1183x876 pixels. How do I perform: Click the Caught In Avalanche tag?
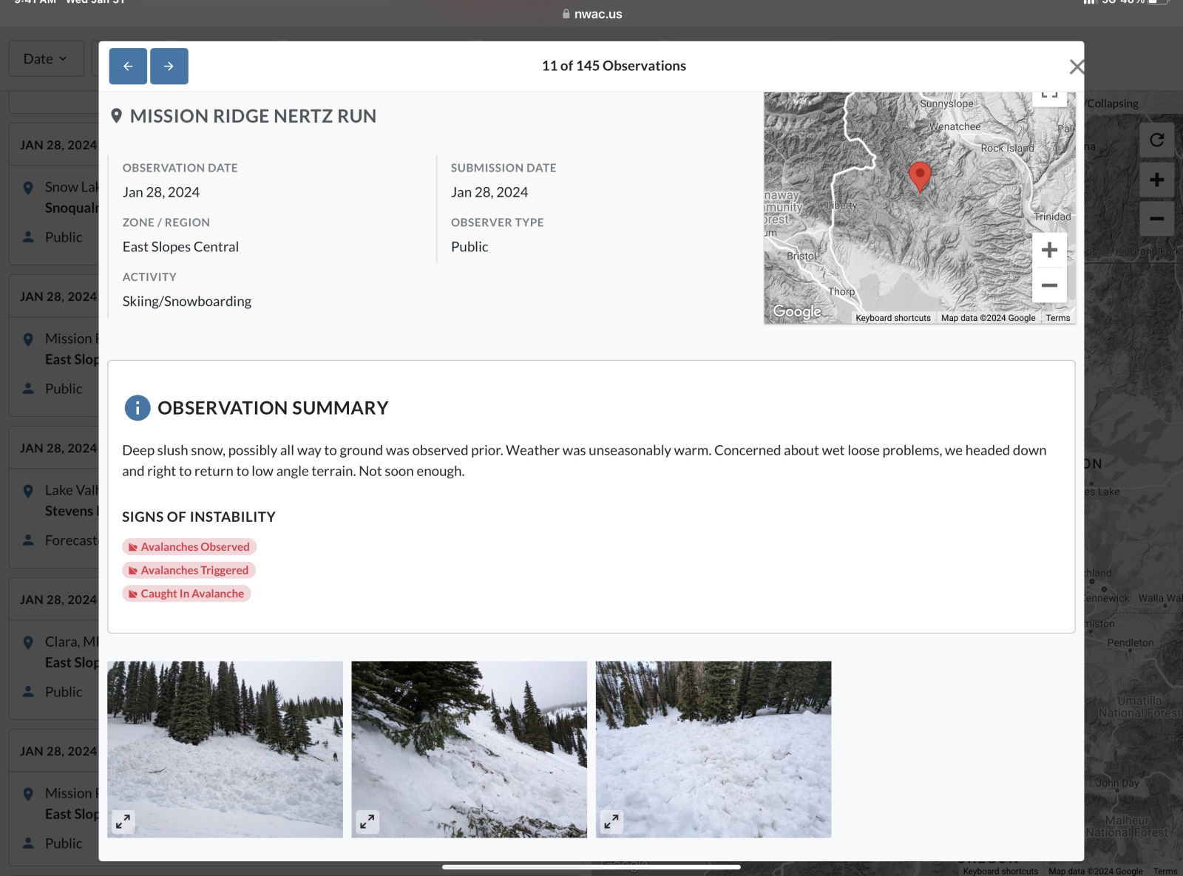(186, 594)
